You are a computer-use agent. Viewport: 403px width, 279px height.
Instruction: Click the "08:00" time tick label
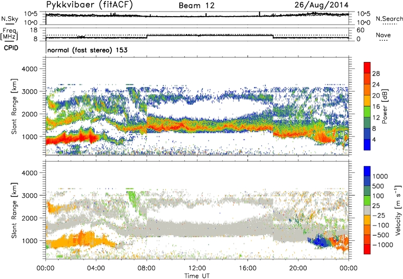pyautogui.click(x=147, y=268)
